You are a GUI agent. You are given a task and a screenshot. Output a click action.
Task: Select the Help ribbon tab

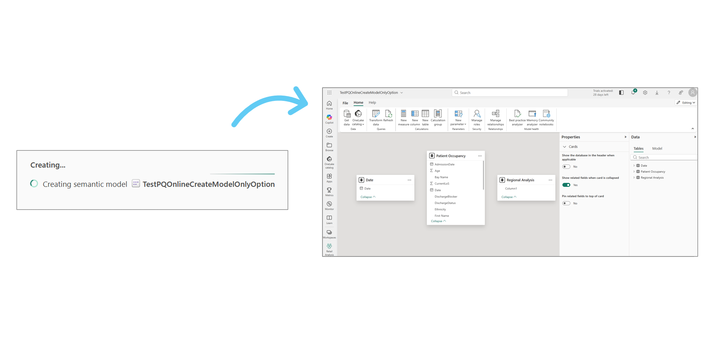372,103
